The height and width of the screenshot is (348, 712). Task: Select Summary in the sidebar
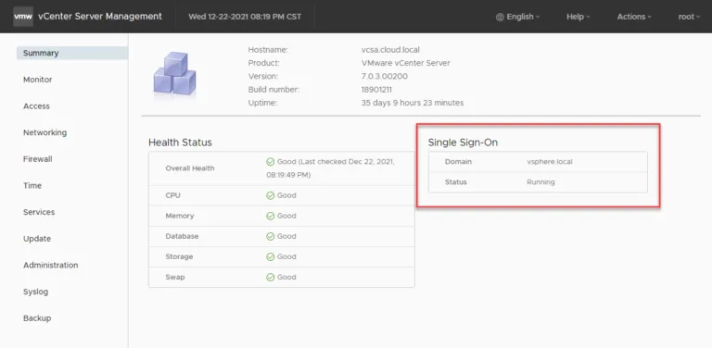pyautogui.click(x=72, y=53)
